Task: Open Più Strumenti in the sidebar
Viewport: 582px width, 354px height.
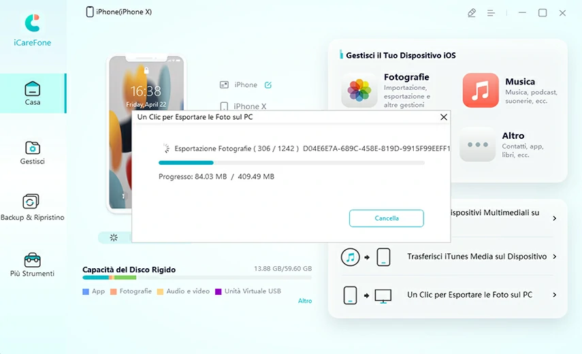Action: click(x=32, y=265)
